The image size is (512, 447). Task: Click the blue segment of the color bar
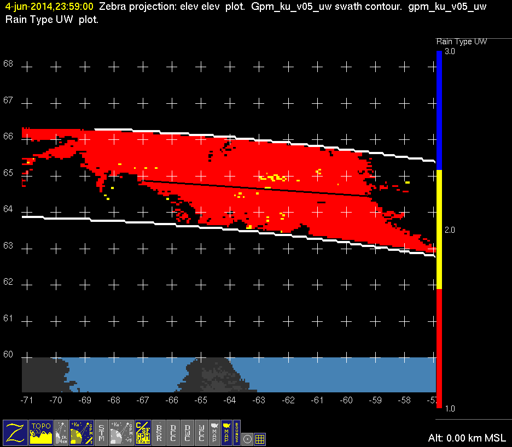(x=439, y=110)
